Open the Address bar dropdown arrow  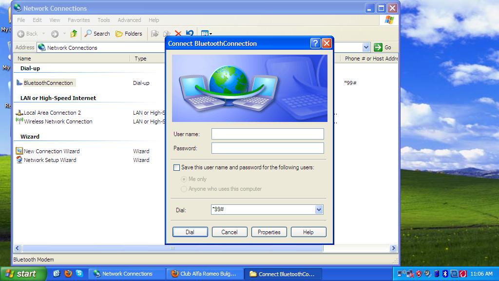pyautogui.click(x=366, y=47)
